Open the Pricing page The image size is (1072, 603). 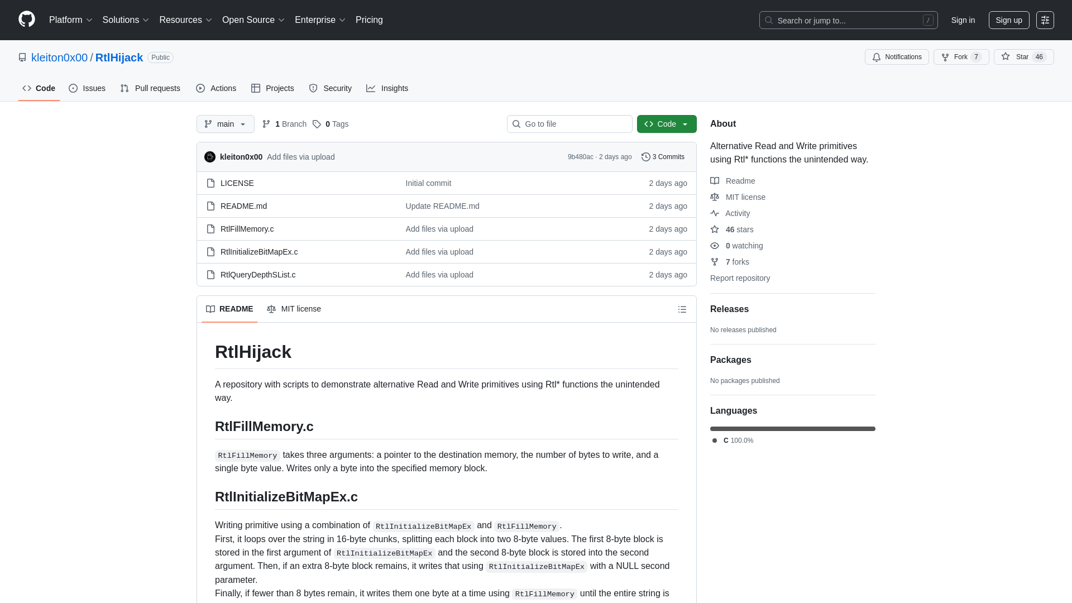click(369, 20)
